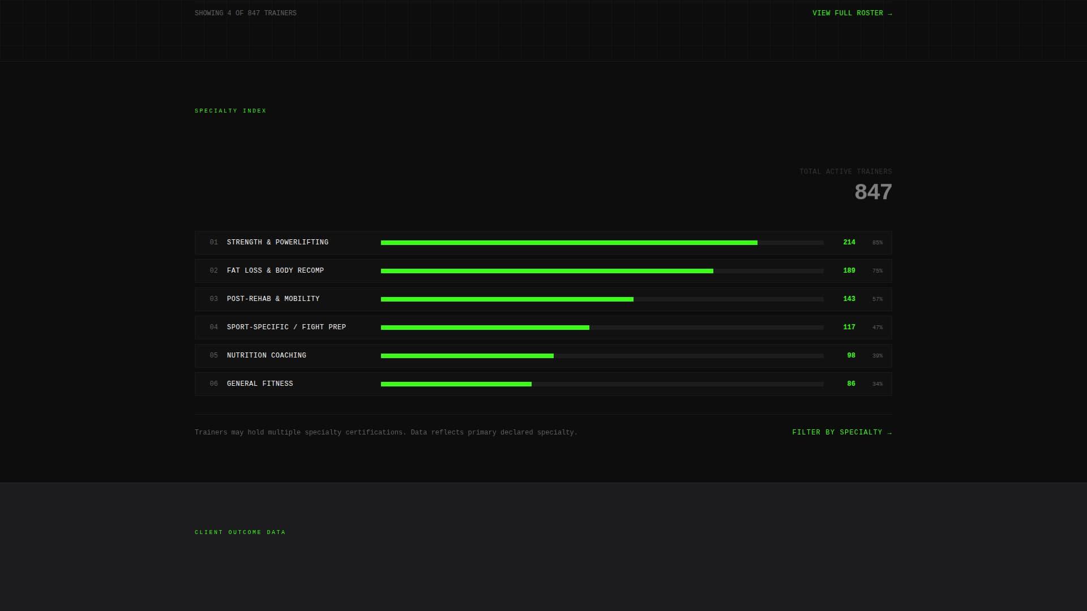This screenshot has width=1087, height=611.
Task: Click the Nutrition Coaching progress bar
Action: (602, 356)
